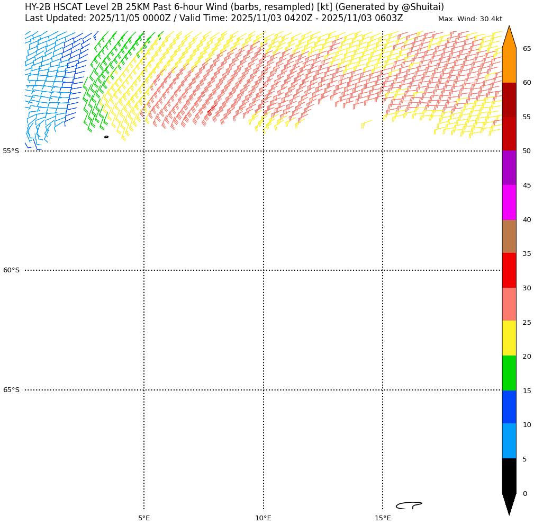Click the black lower arrow tip of colorbar
Viewport: 534px width, 524px height.
tap(509, 503)
